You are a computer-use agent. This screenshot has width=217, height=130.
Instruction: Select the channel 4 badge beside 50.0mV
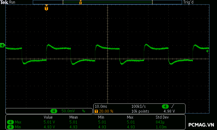point(54,111)
